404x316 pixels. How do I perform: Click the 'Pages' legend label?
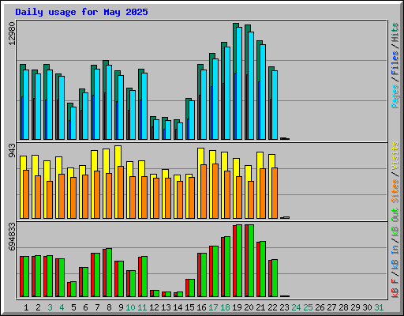[395, 96]
